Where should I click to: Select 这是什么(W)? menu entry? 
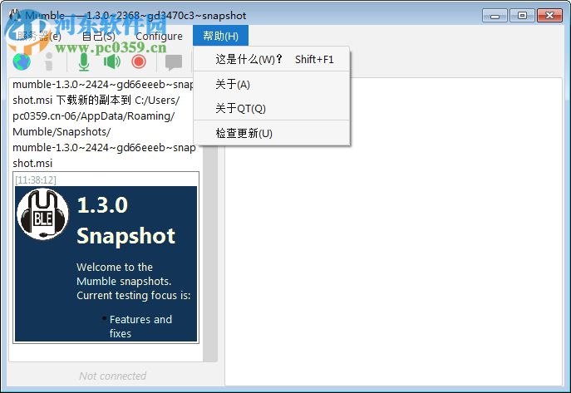click(x=271, y=59)
